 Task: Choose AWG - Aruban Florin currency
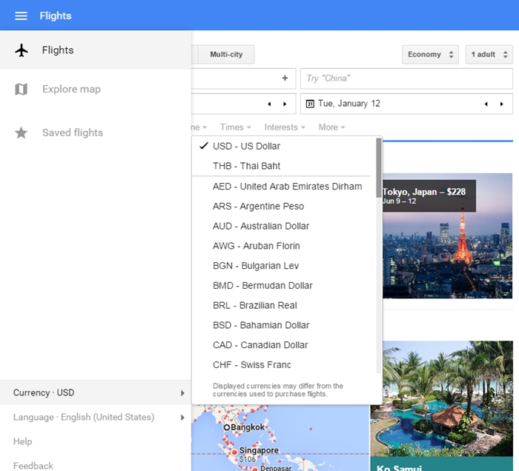284,246
